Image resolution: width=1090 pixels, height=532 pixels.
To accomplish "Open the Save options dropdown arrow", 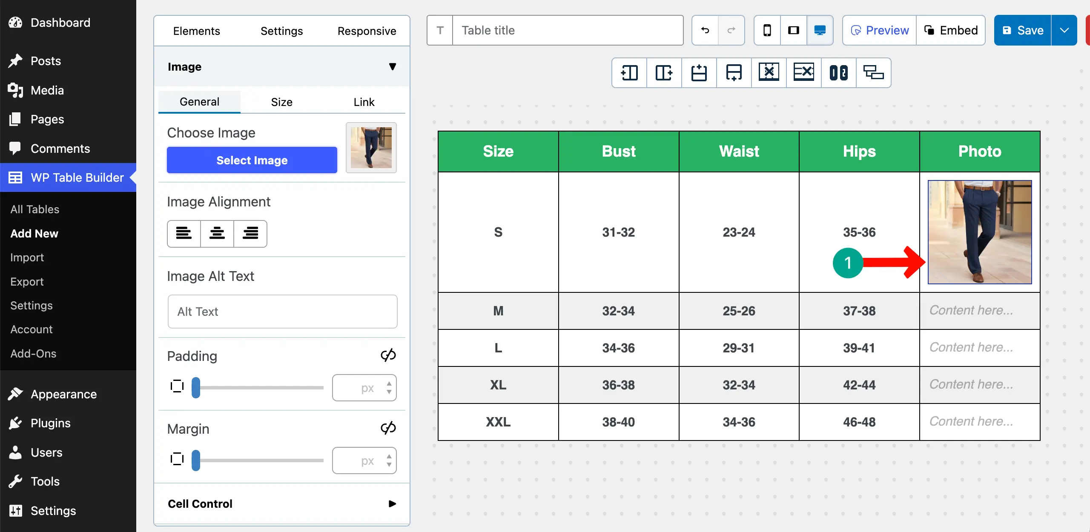I will point(1064,30).
